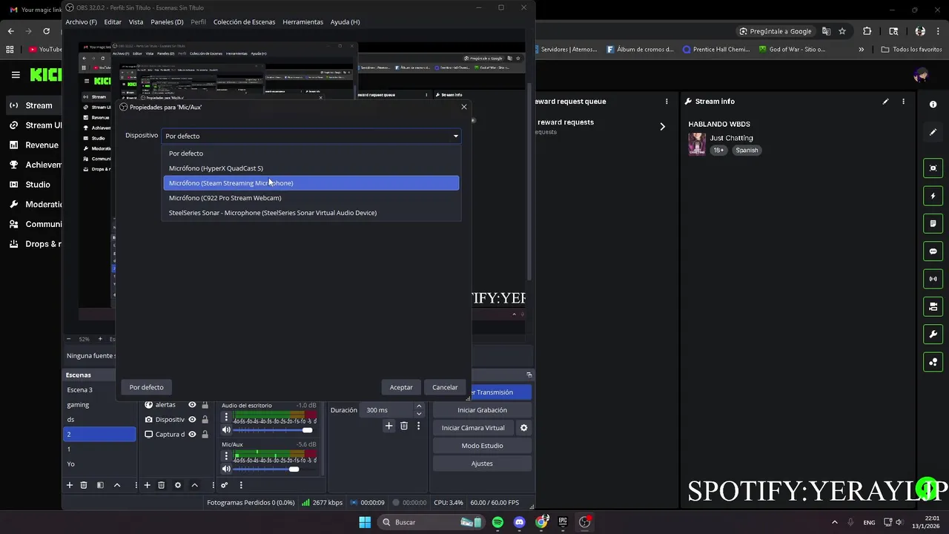
Task: Open Ajustes in OBS controls
Action: click(482, 464)
